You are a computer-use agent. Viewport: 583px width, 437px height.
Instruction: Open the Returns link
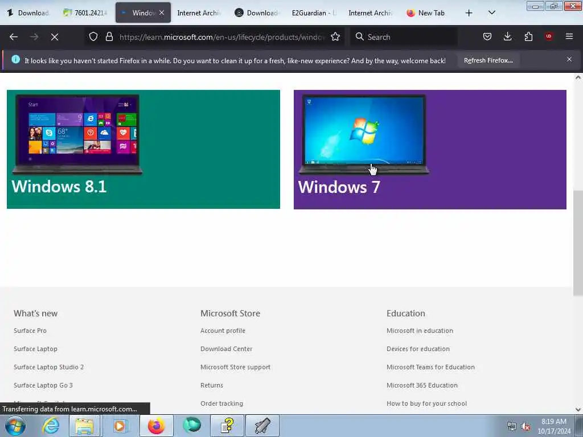(212, 385)
